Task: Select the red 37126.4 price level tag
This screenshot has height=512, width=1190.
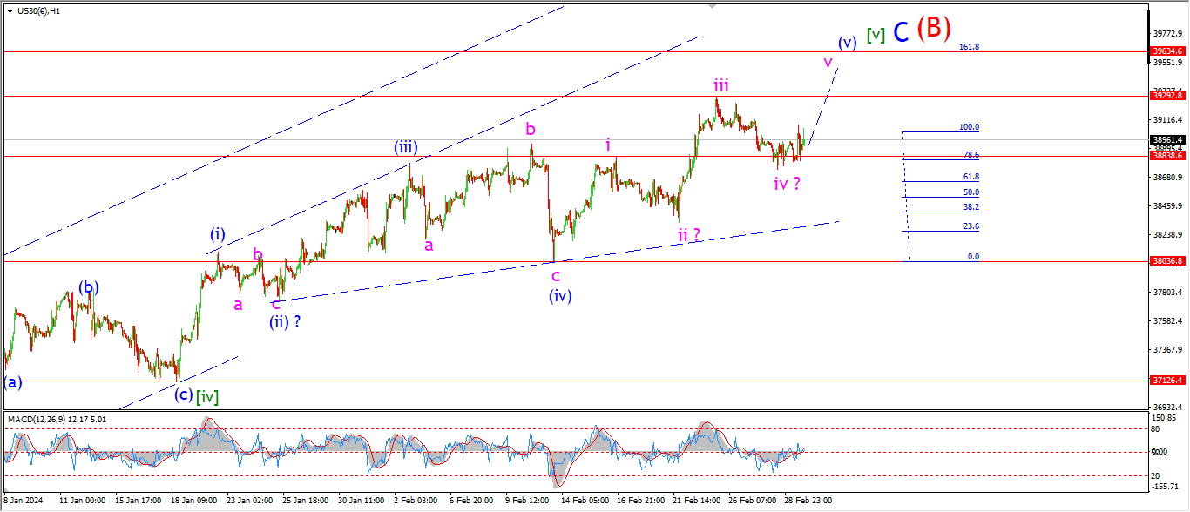Action: point(1167,381)
